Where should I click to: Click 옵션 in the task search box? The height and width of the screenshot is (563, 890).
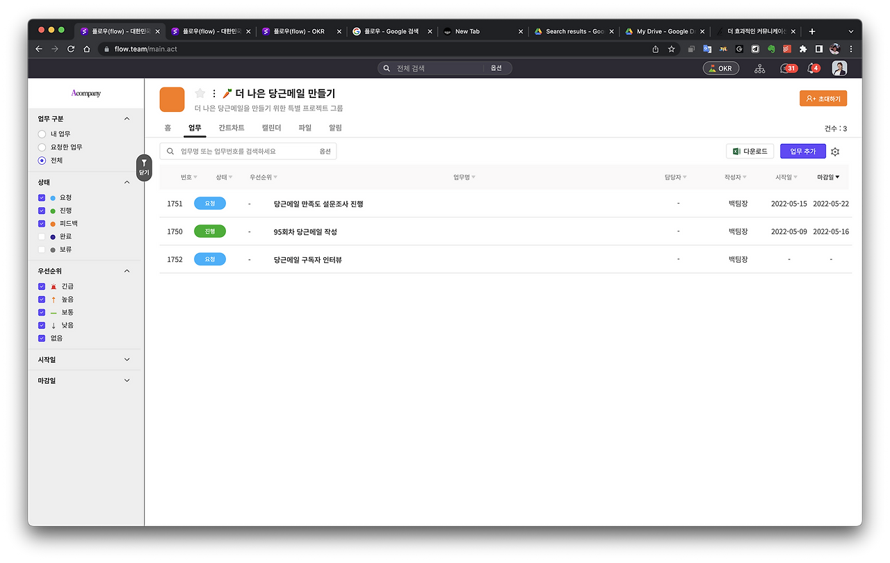tap(325, 152)
